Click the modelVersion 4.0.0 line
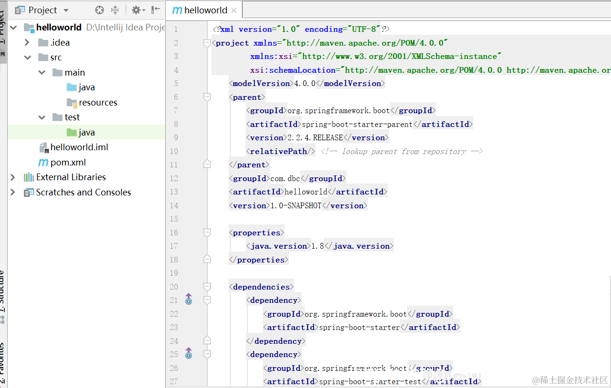The height and width of the screenshot is (388, 611). tap(307, 83)
